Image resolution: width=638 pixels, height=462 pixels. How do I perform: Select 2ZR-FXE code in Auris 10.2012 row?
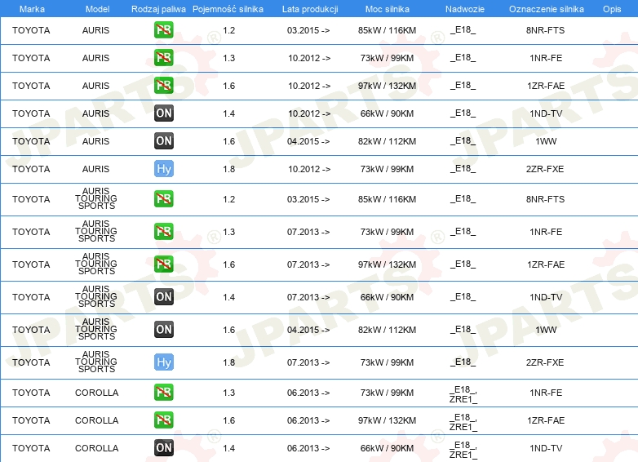point(545,169)
